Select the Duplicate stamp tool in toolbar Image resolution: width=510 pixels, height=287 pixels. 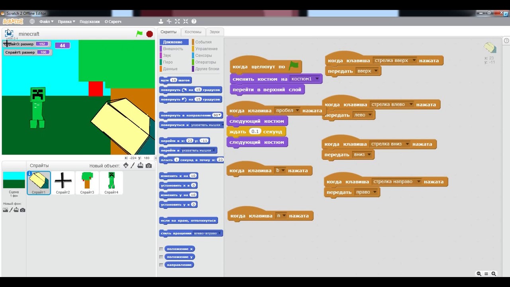pyautogui.click(x=161, y=22)
